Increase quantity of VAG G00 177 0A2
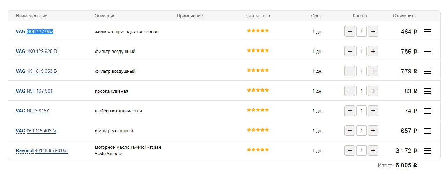445x172 pixels. (x=373, y=32)
